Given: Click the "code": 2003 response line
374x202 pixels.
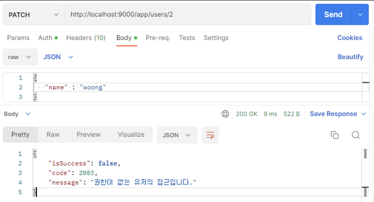Looking at the screenshot, I should (x=73, y=173).
